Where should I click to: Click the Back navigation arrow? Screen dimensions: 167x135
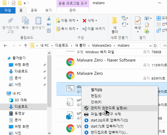pos(5,46)
